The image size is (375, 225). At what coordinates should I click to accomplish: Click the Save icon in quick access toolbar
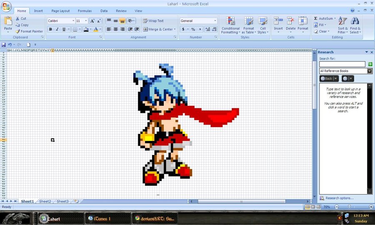[x=4, y=45]
